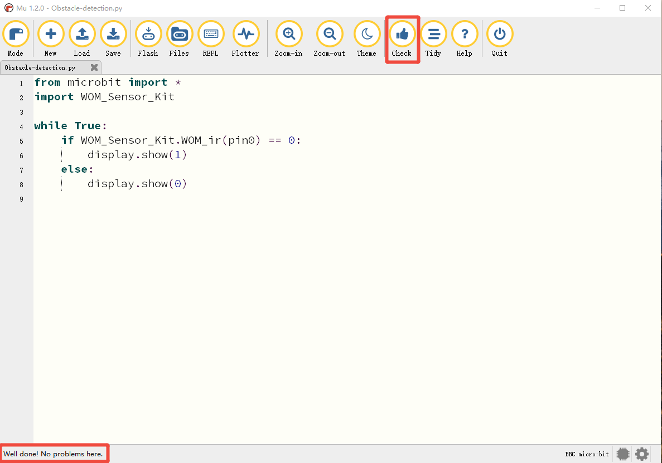Screen dimensions: 662x463
Task: Select the Obstacle-detection.py tab
Action: pyautogui.click(x=40, y=67)
